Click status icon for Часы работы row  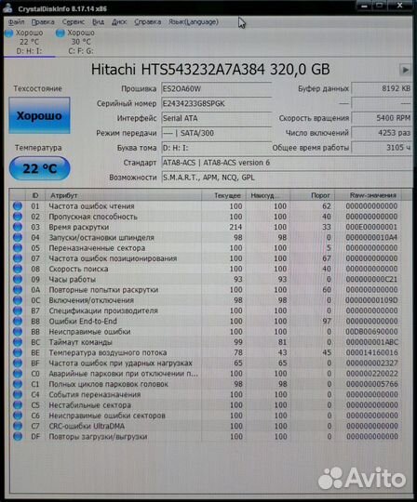click(x=18, y=280)
